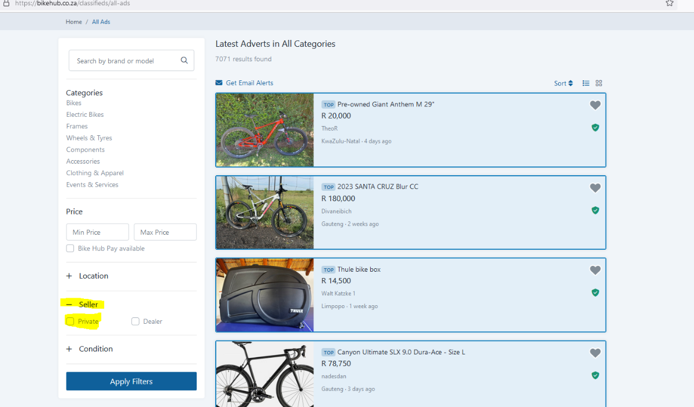Click verified shield badge on Giant Anthem ad
Image resolution: width=694 pixels, height=407 pixels.
[x=595, y=128]
